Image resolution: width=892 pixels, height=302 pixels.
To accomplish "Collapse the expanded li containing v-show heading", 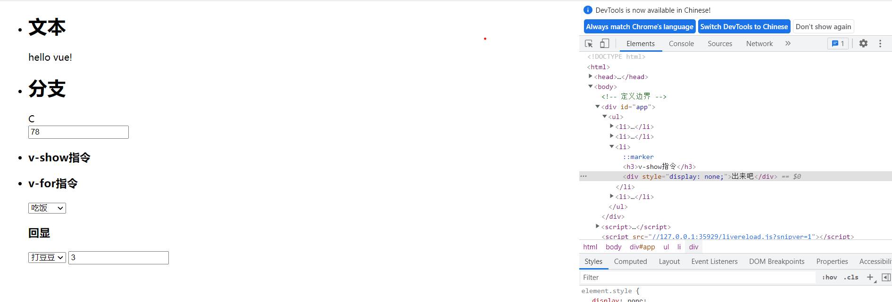I will (611, 146).
